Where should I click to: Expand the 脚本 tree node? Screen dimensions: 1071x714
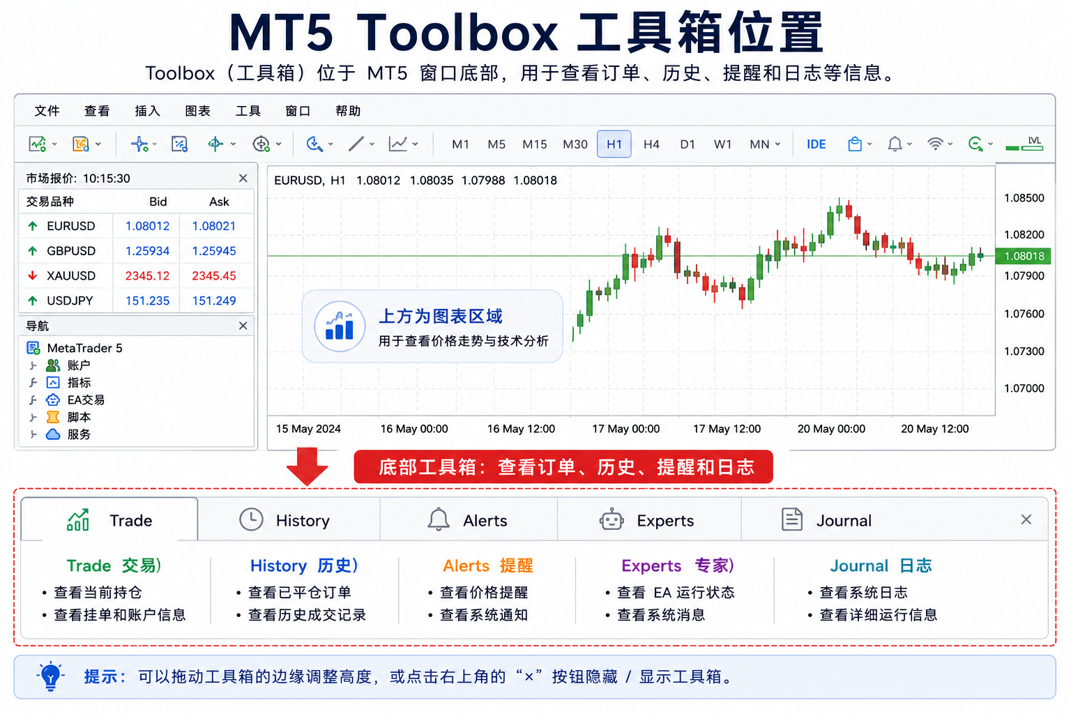point(33,418)
